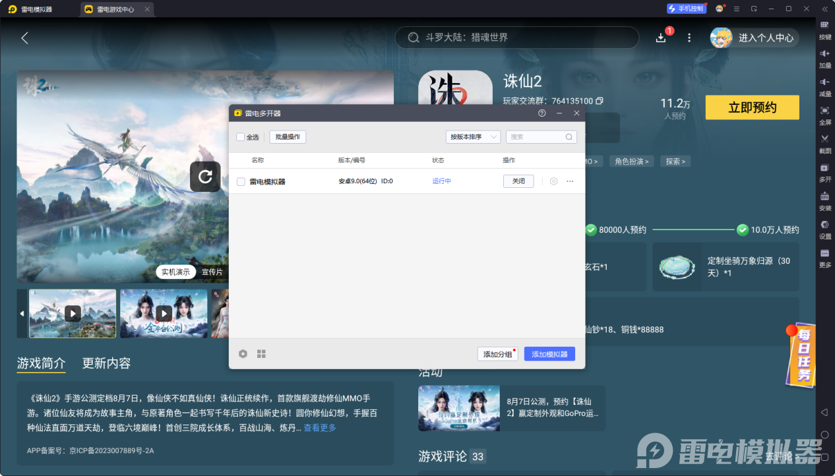
Task: Click 立即预约 pre-register button
Action: [x=753, y=107]
